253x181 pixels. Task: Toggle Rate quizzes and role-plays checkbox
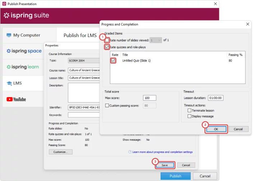[x=107, y=47]
